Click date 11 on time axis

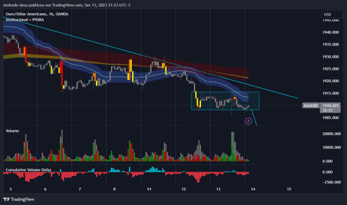pos(149,189)
